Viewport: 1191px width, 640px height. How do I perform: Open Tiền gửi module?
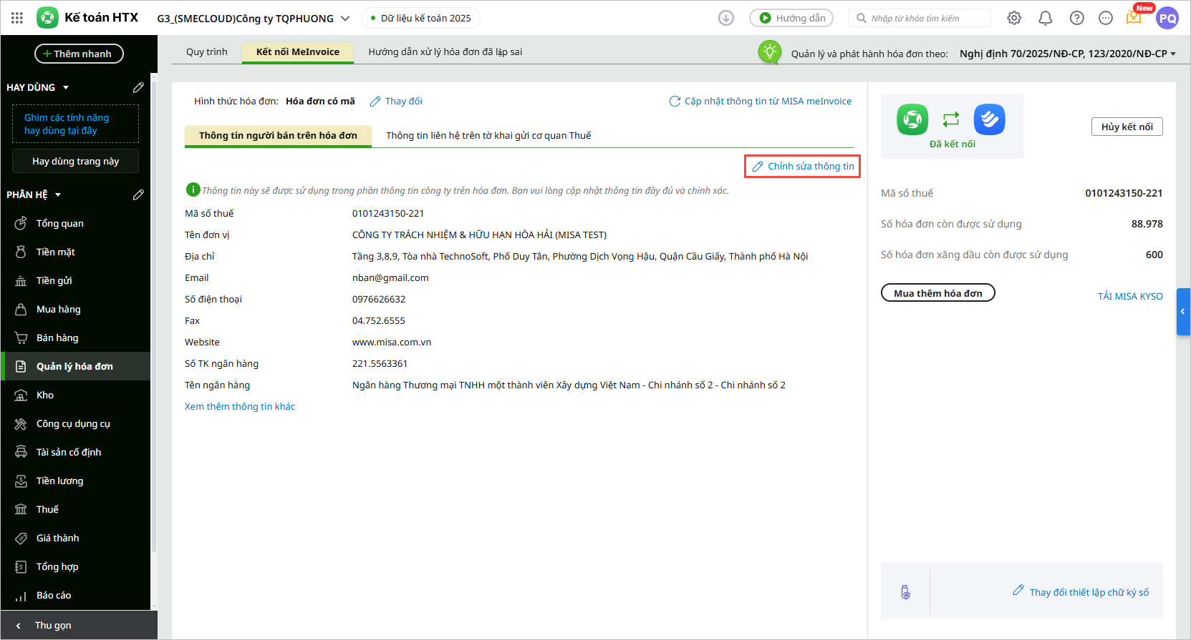tap(75, 280)
